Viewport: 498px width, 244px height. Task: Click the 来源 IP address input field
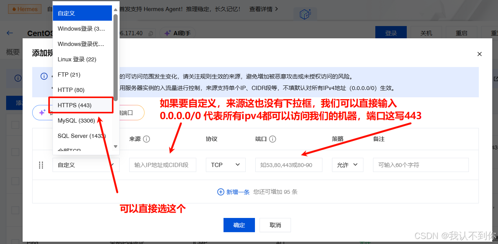pos(163,165)
